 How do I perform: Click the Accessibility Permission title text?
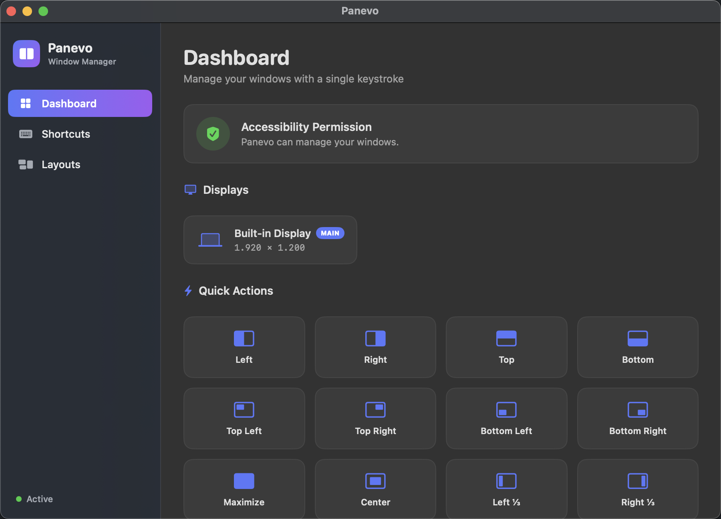pos(306,127)
